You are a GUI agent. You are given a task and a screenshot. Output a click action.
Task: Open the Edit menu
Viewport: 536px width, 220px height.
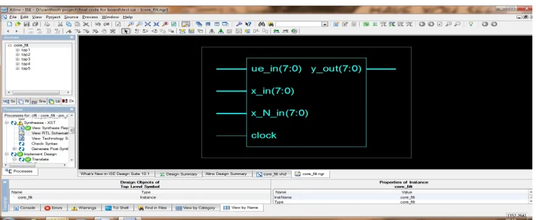[24, 17]
